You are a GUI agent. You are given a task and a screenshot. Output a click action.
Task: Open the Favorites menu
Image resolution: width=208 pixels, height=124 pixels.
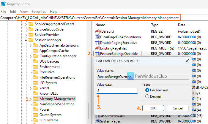(x=38, y=11)
